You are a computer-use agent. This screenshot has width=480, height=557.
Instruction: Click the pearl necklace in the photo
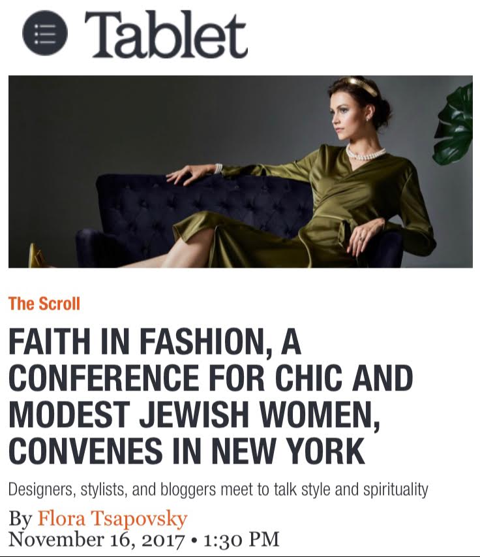[365, 153]
